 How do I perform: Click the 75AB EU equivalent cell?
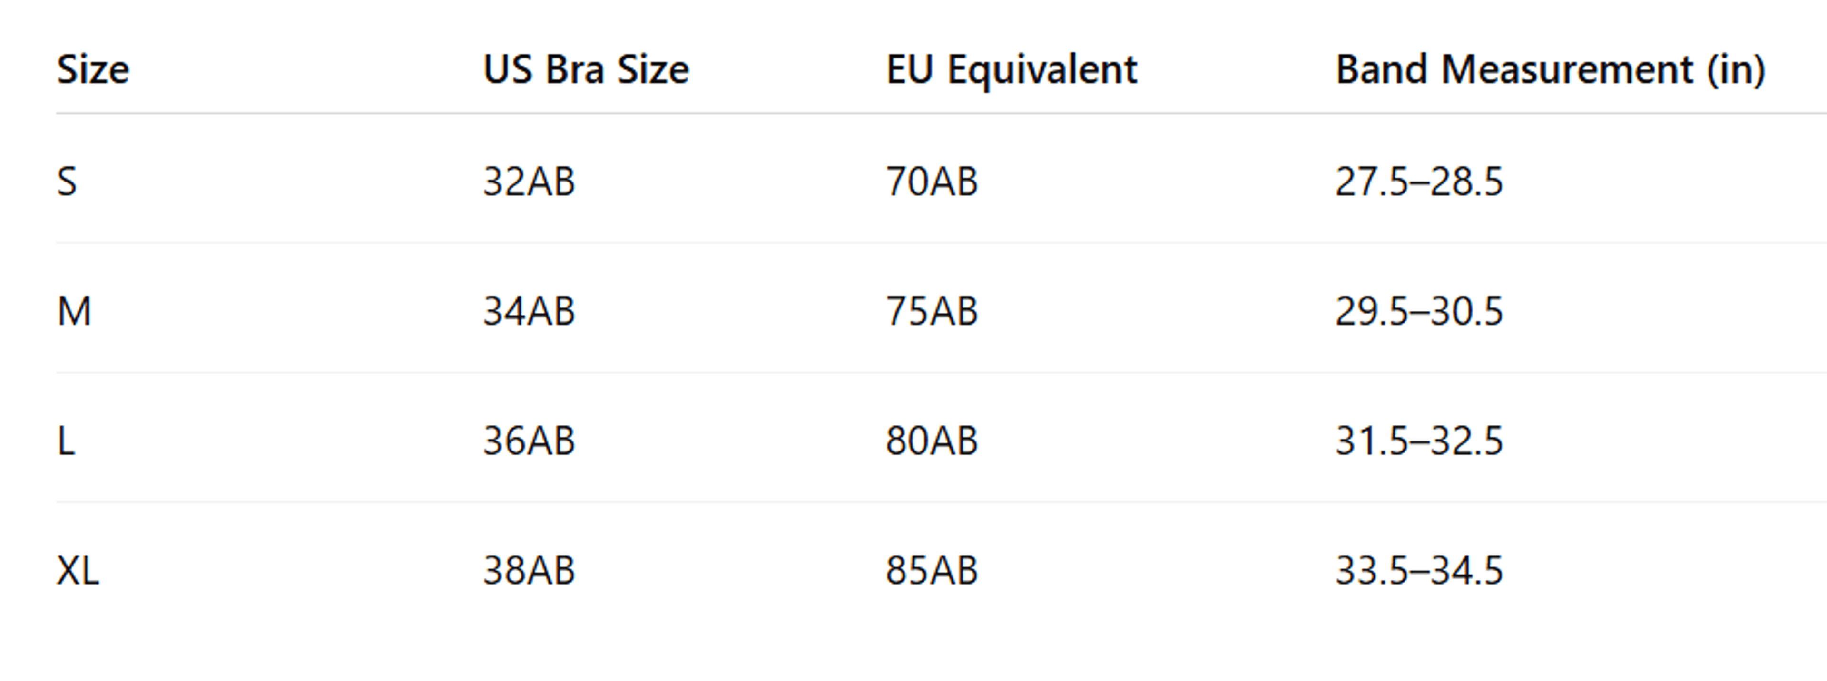(x=932, y=311)
